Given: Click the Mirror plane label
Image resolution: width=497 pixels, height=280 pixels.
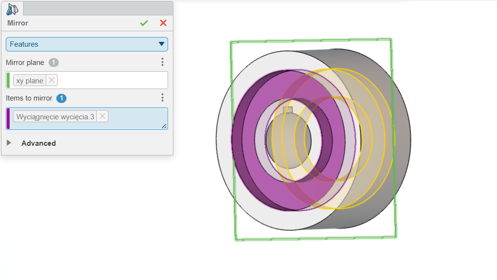Looking at the screenshot, I should (25, 63).
